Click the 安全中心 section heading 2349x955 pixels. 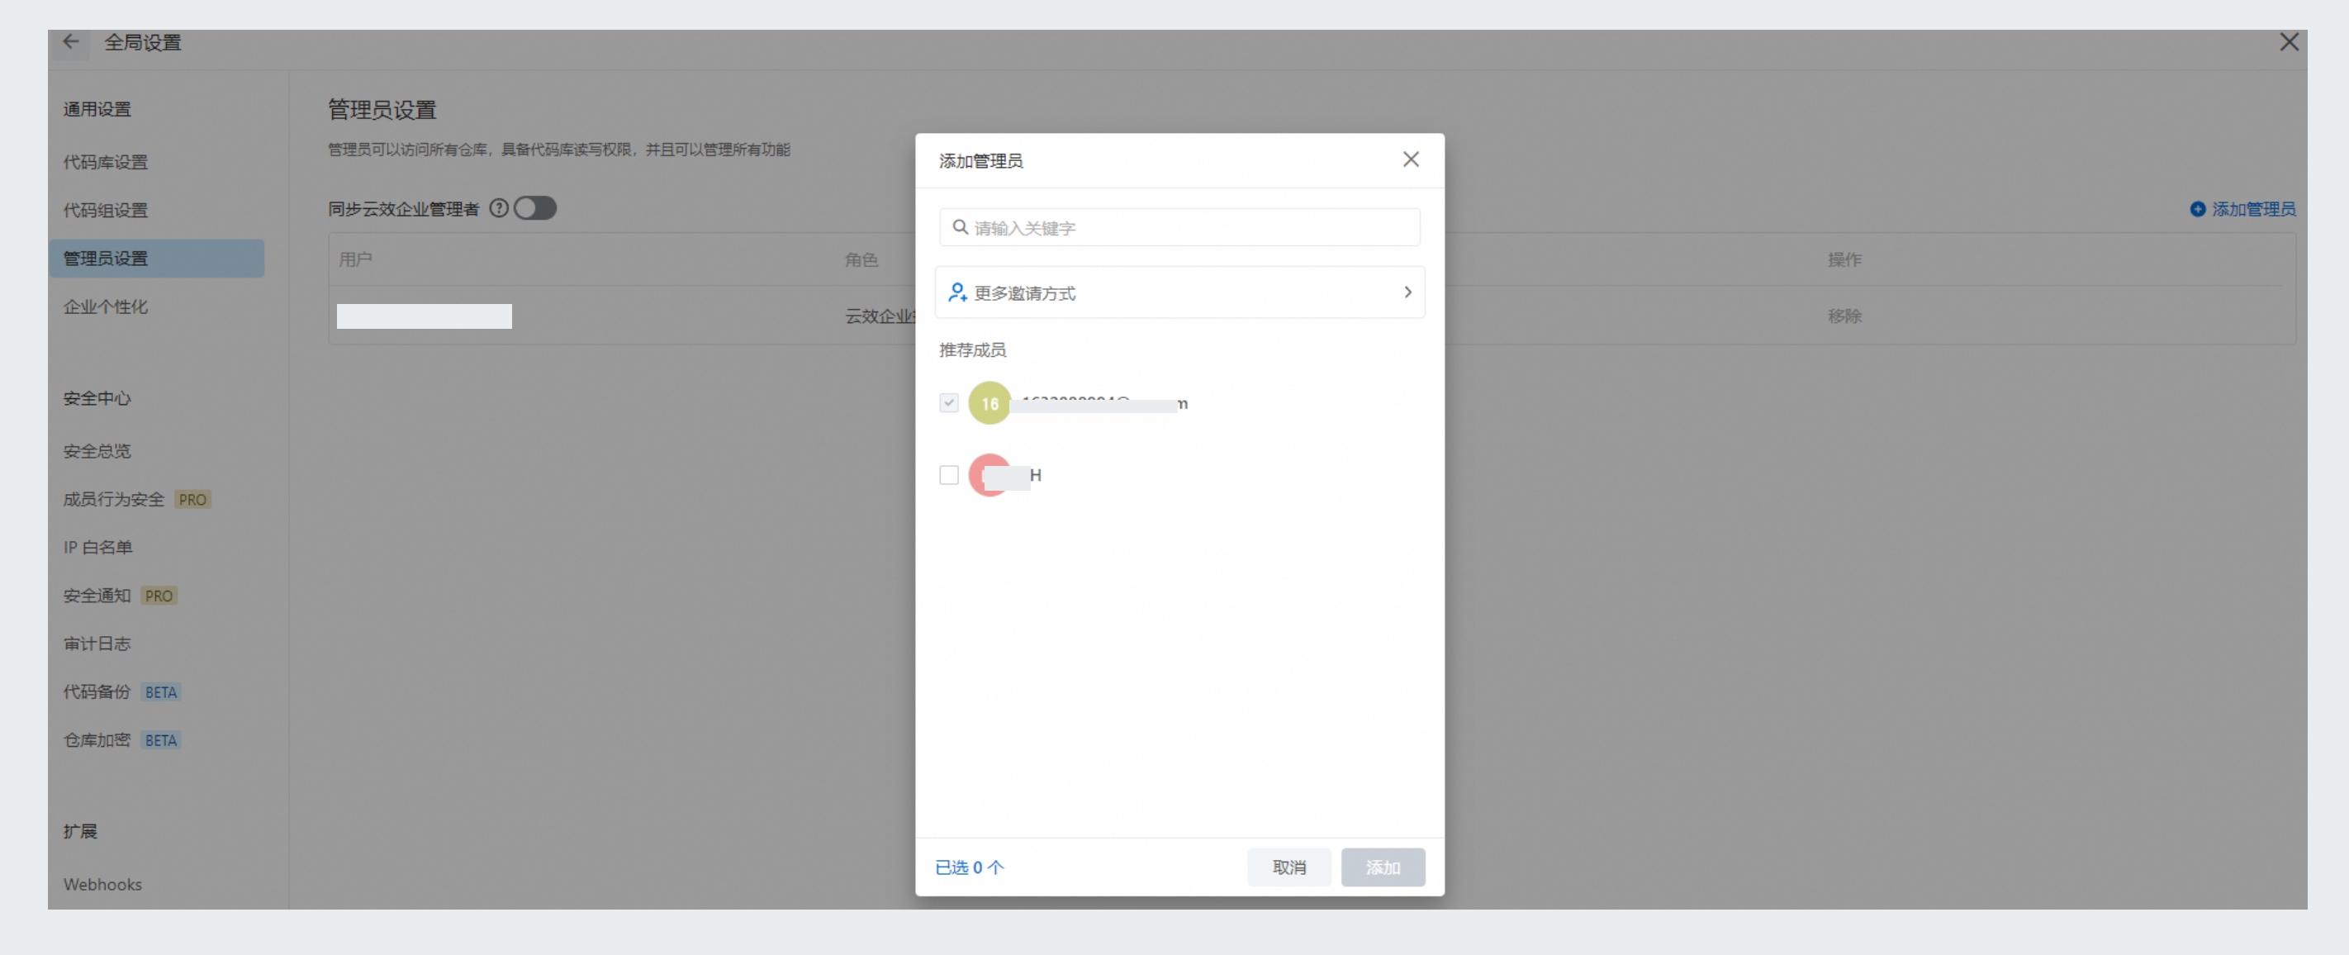click(x=97, y=398)
